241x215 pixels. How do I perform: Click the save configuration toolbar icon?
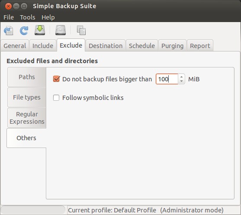point(9,30)
